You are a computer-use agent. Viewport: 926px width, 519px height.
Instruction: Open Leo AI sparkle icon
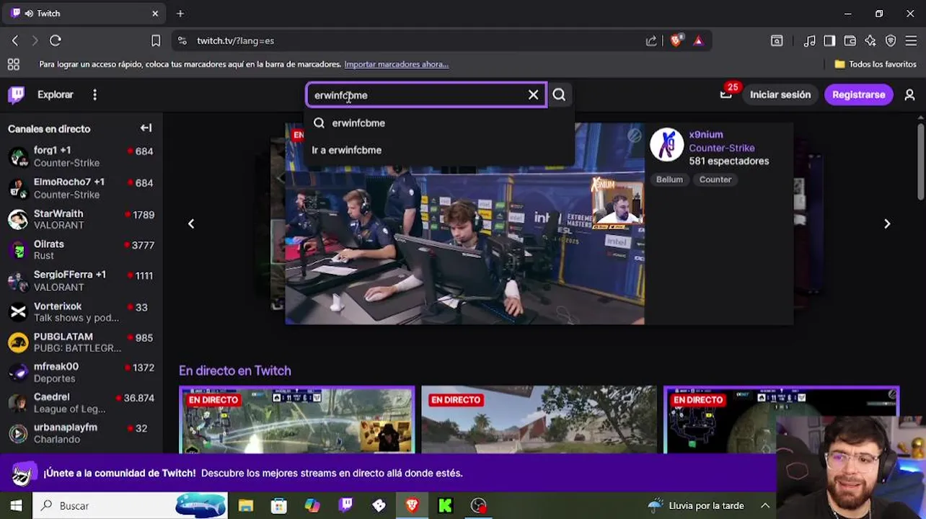point(870,40)
